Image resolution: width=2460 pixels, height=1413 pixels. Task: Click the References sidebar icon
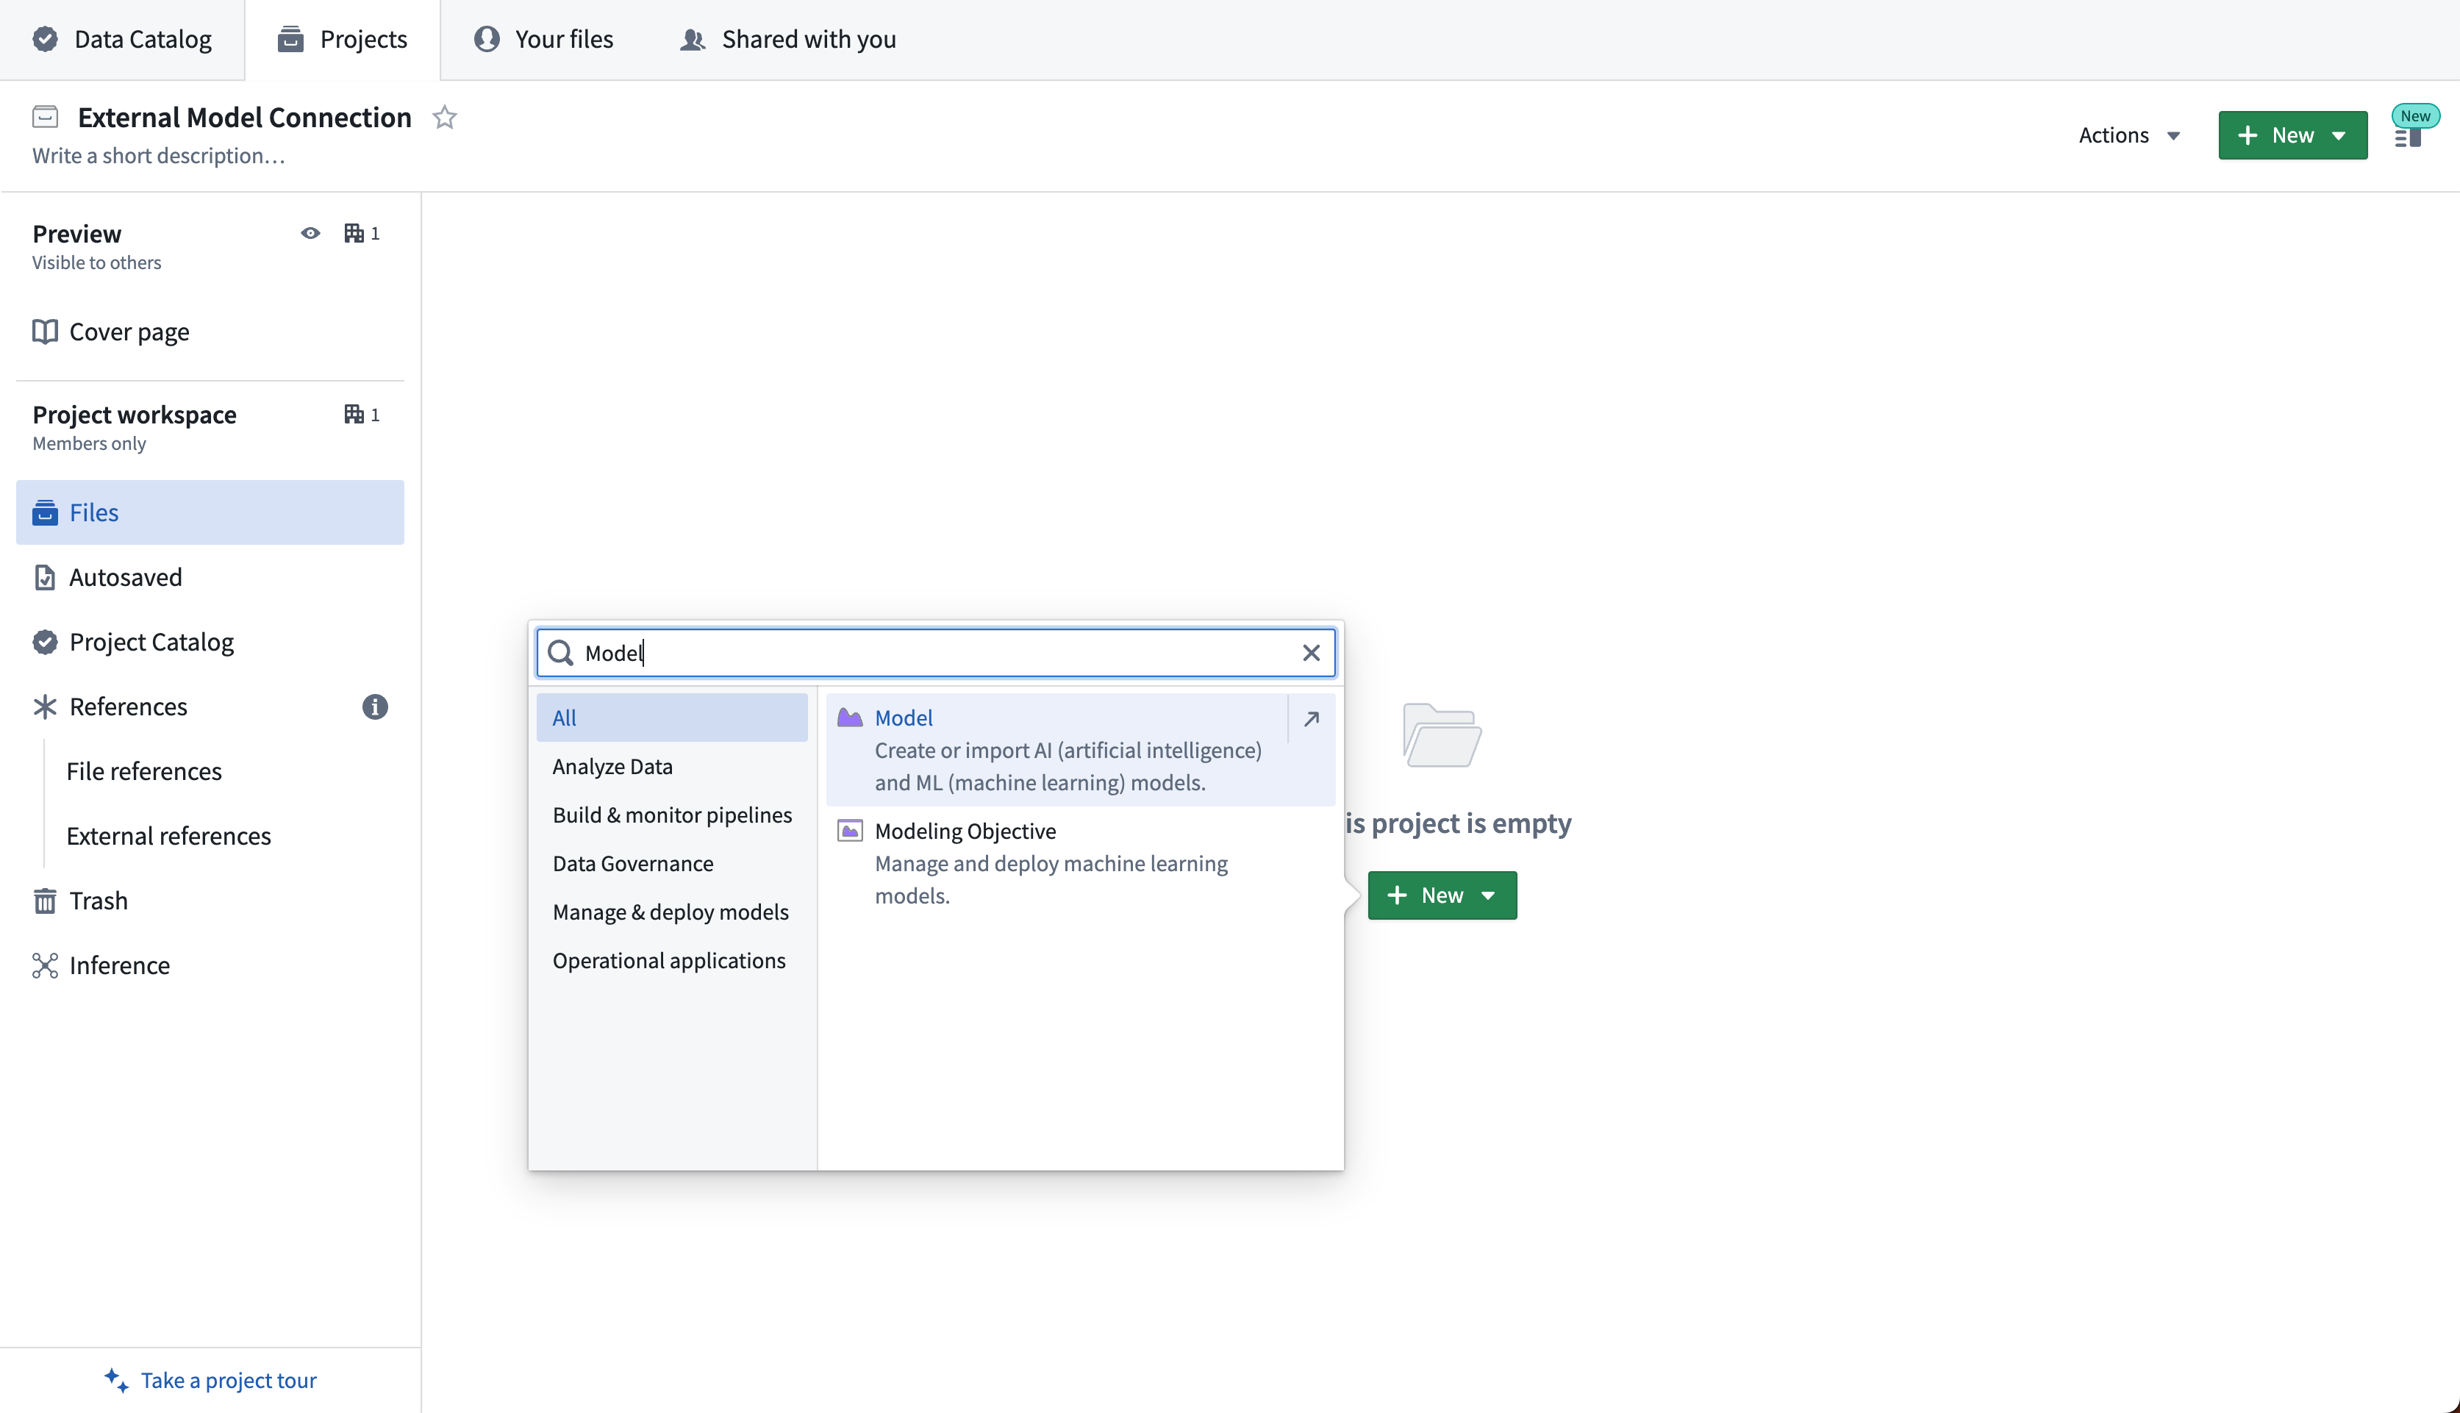[x=44, y=706]
